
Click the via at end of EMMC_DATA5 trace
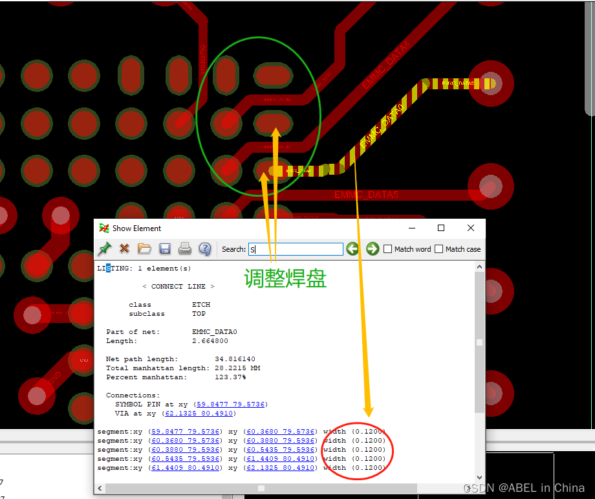[490, 186]
